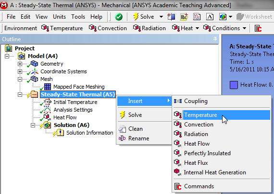Click the Heat Flow legend color swatch
Image resolution: width=274 pixels, height=194 pixels.
tap(234, 85)
